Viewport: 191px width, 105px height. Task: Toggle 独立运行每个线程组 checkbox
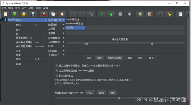pos(57,66)
